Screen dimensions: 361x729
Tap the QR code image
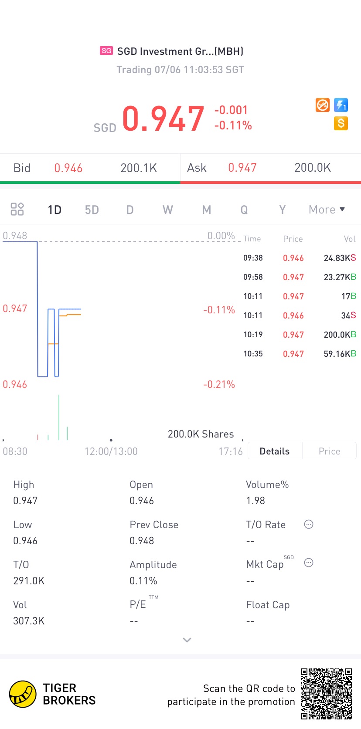coord(326,694)
